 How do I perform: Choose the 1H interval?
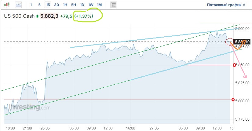tap(65, 5)
